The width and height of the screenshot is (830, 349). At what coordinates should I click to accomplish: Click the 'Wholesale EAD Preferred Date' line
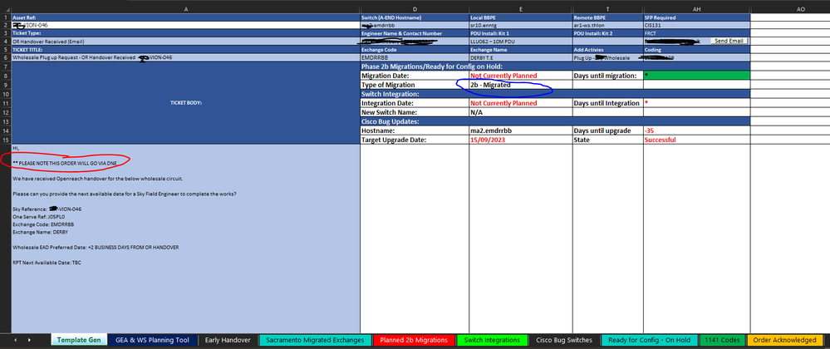(x=96, y=248)
